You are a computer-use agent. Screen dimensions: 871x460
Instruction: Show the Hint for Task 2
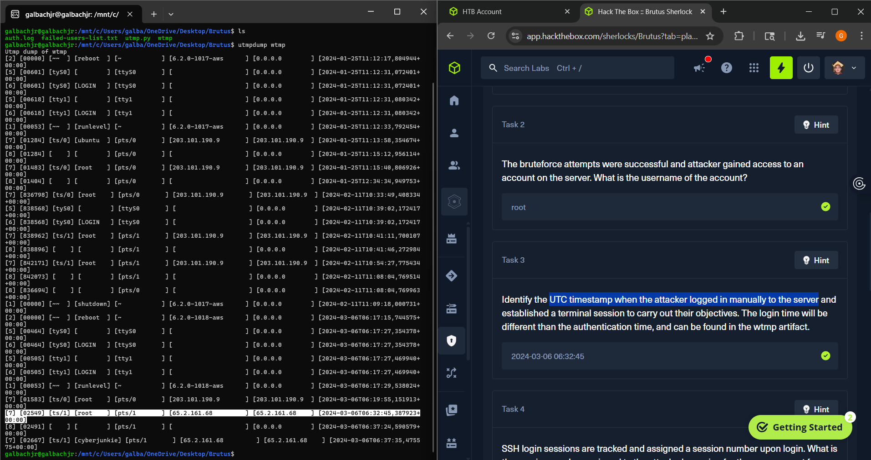pyautogui.click(x=816, y=125)
